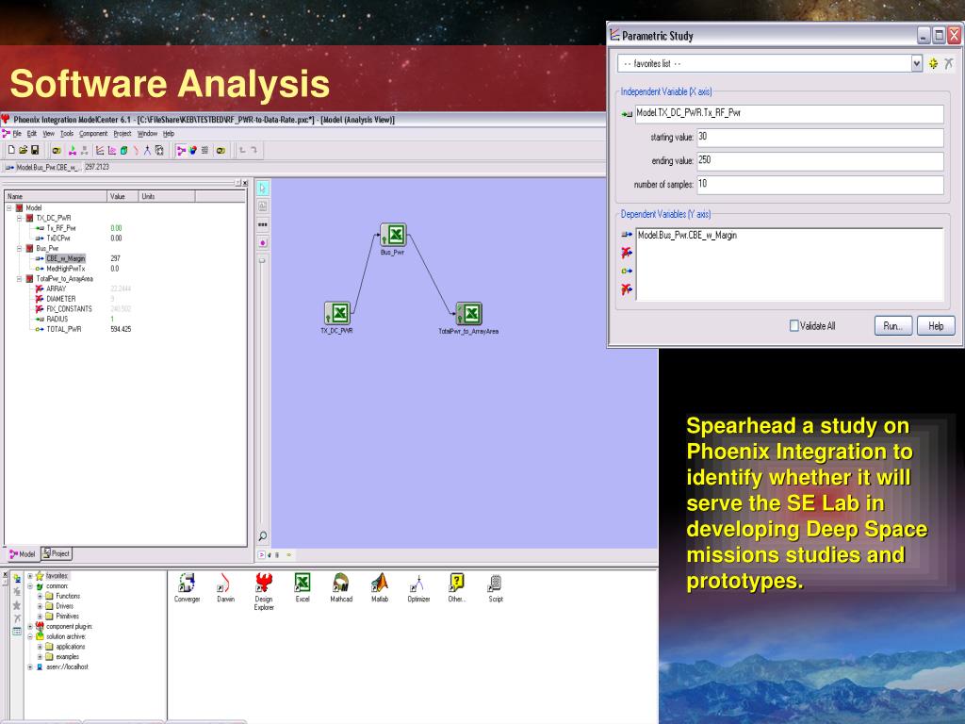Click the starting value input field
Viewport: 965px width, 724px height.
pos(820,138)
